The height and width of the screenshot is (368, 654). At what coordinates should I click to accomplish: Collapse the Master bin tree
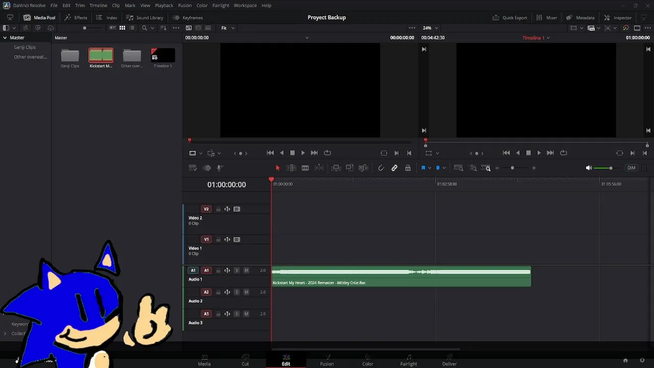point(5,37)
